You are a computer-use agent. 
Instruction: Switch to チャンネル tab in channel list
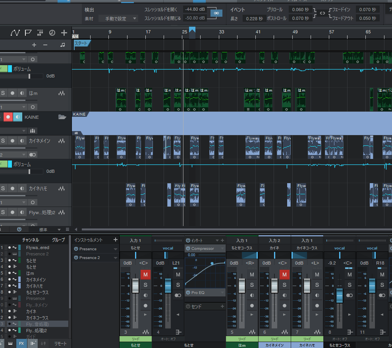pyautogui.click(x=31, y=240)
